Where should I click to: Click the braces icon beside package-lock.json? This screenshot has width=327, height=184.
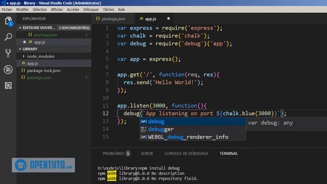pos(23,71)
